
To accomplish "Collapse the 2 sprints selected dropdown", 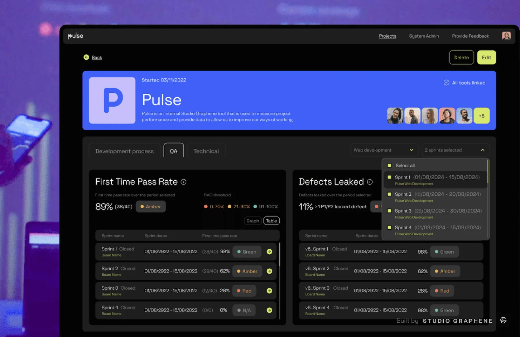I will [456, 150].
